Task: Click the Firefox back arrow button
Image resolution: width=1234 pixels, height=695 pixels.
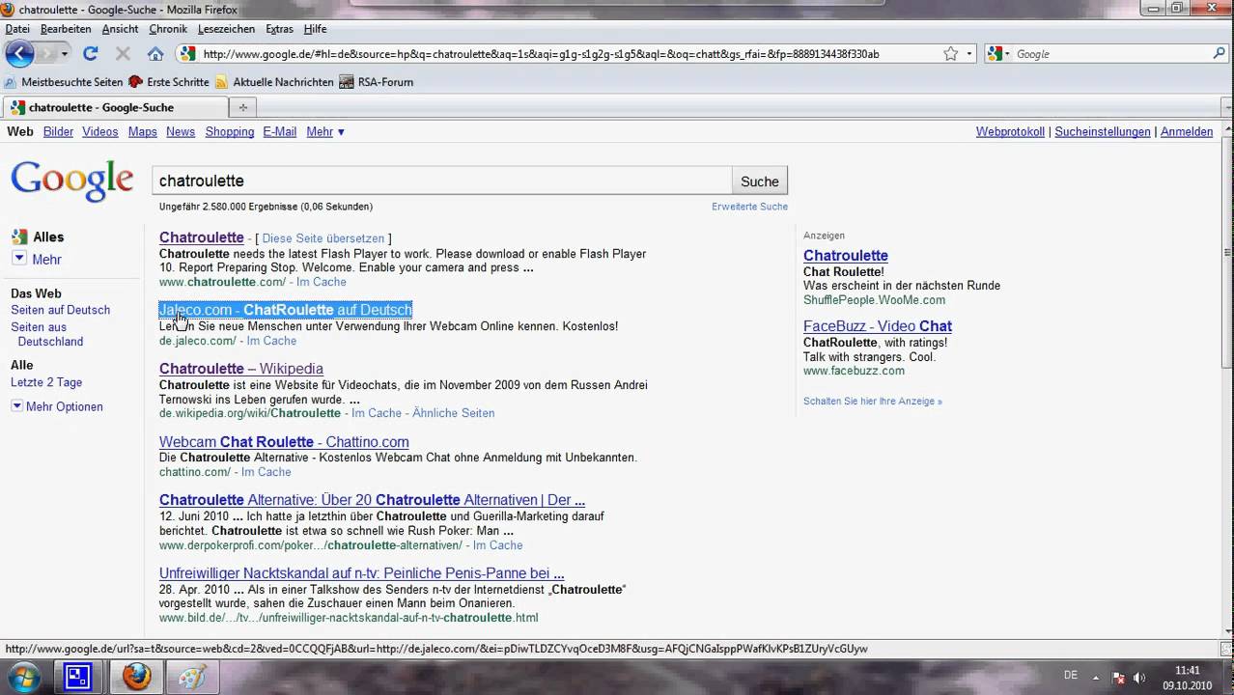Action: (x=19, y=54)
